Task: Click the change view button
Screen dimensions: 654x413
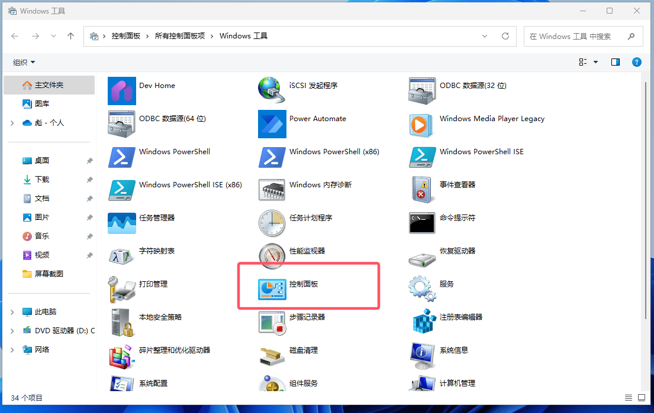Action: (583, 62)
